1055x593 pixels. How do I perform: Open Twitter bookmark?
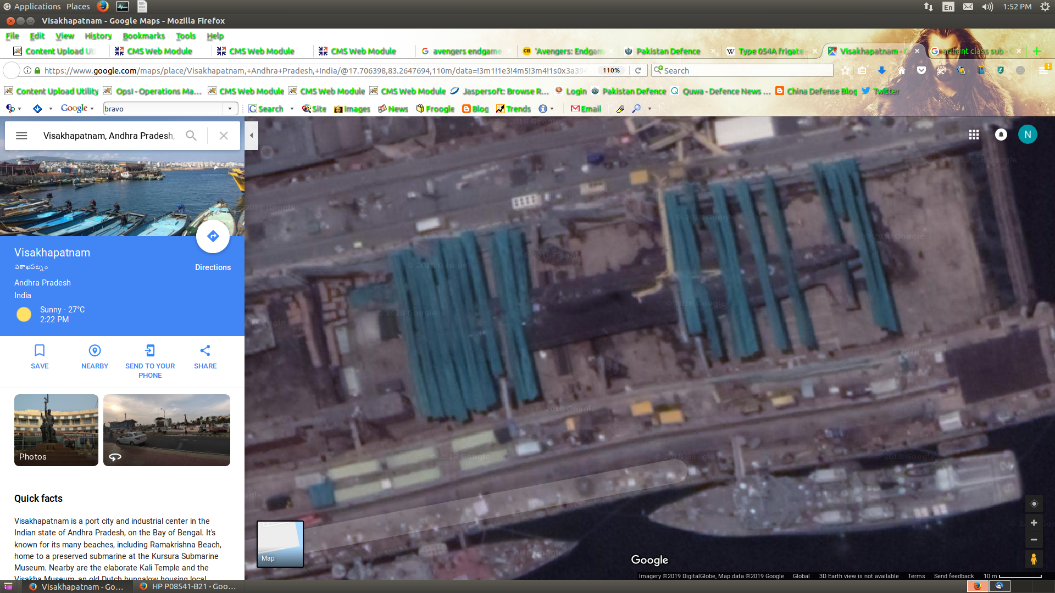[x=880, y=91]
